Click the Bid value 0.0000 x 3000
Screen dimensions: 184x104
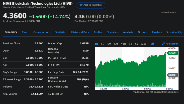[x=34, y=58]
